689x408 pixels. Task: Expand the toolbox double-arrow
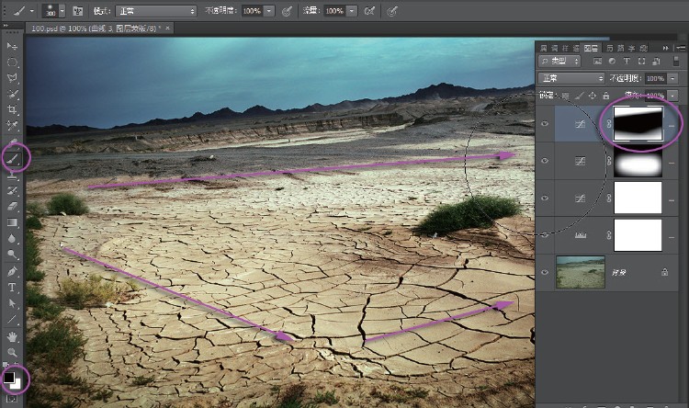(6, 26)
